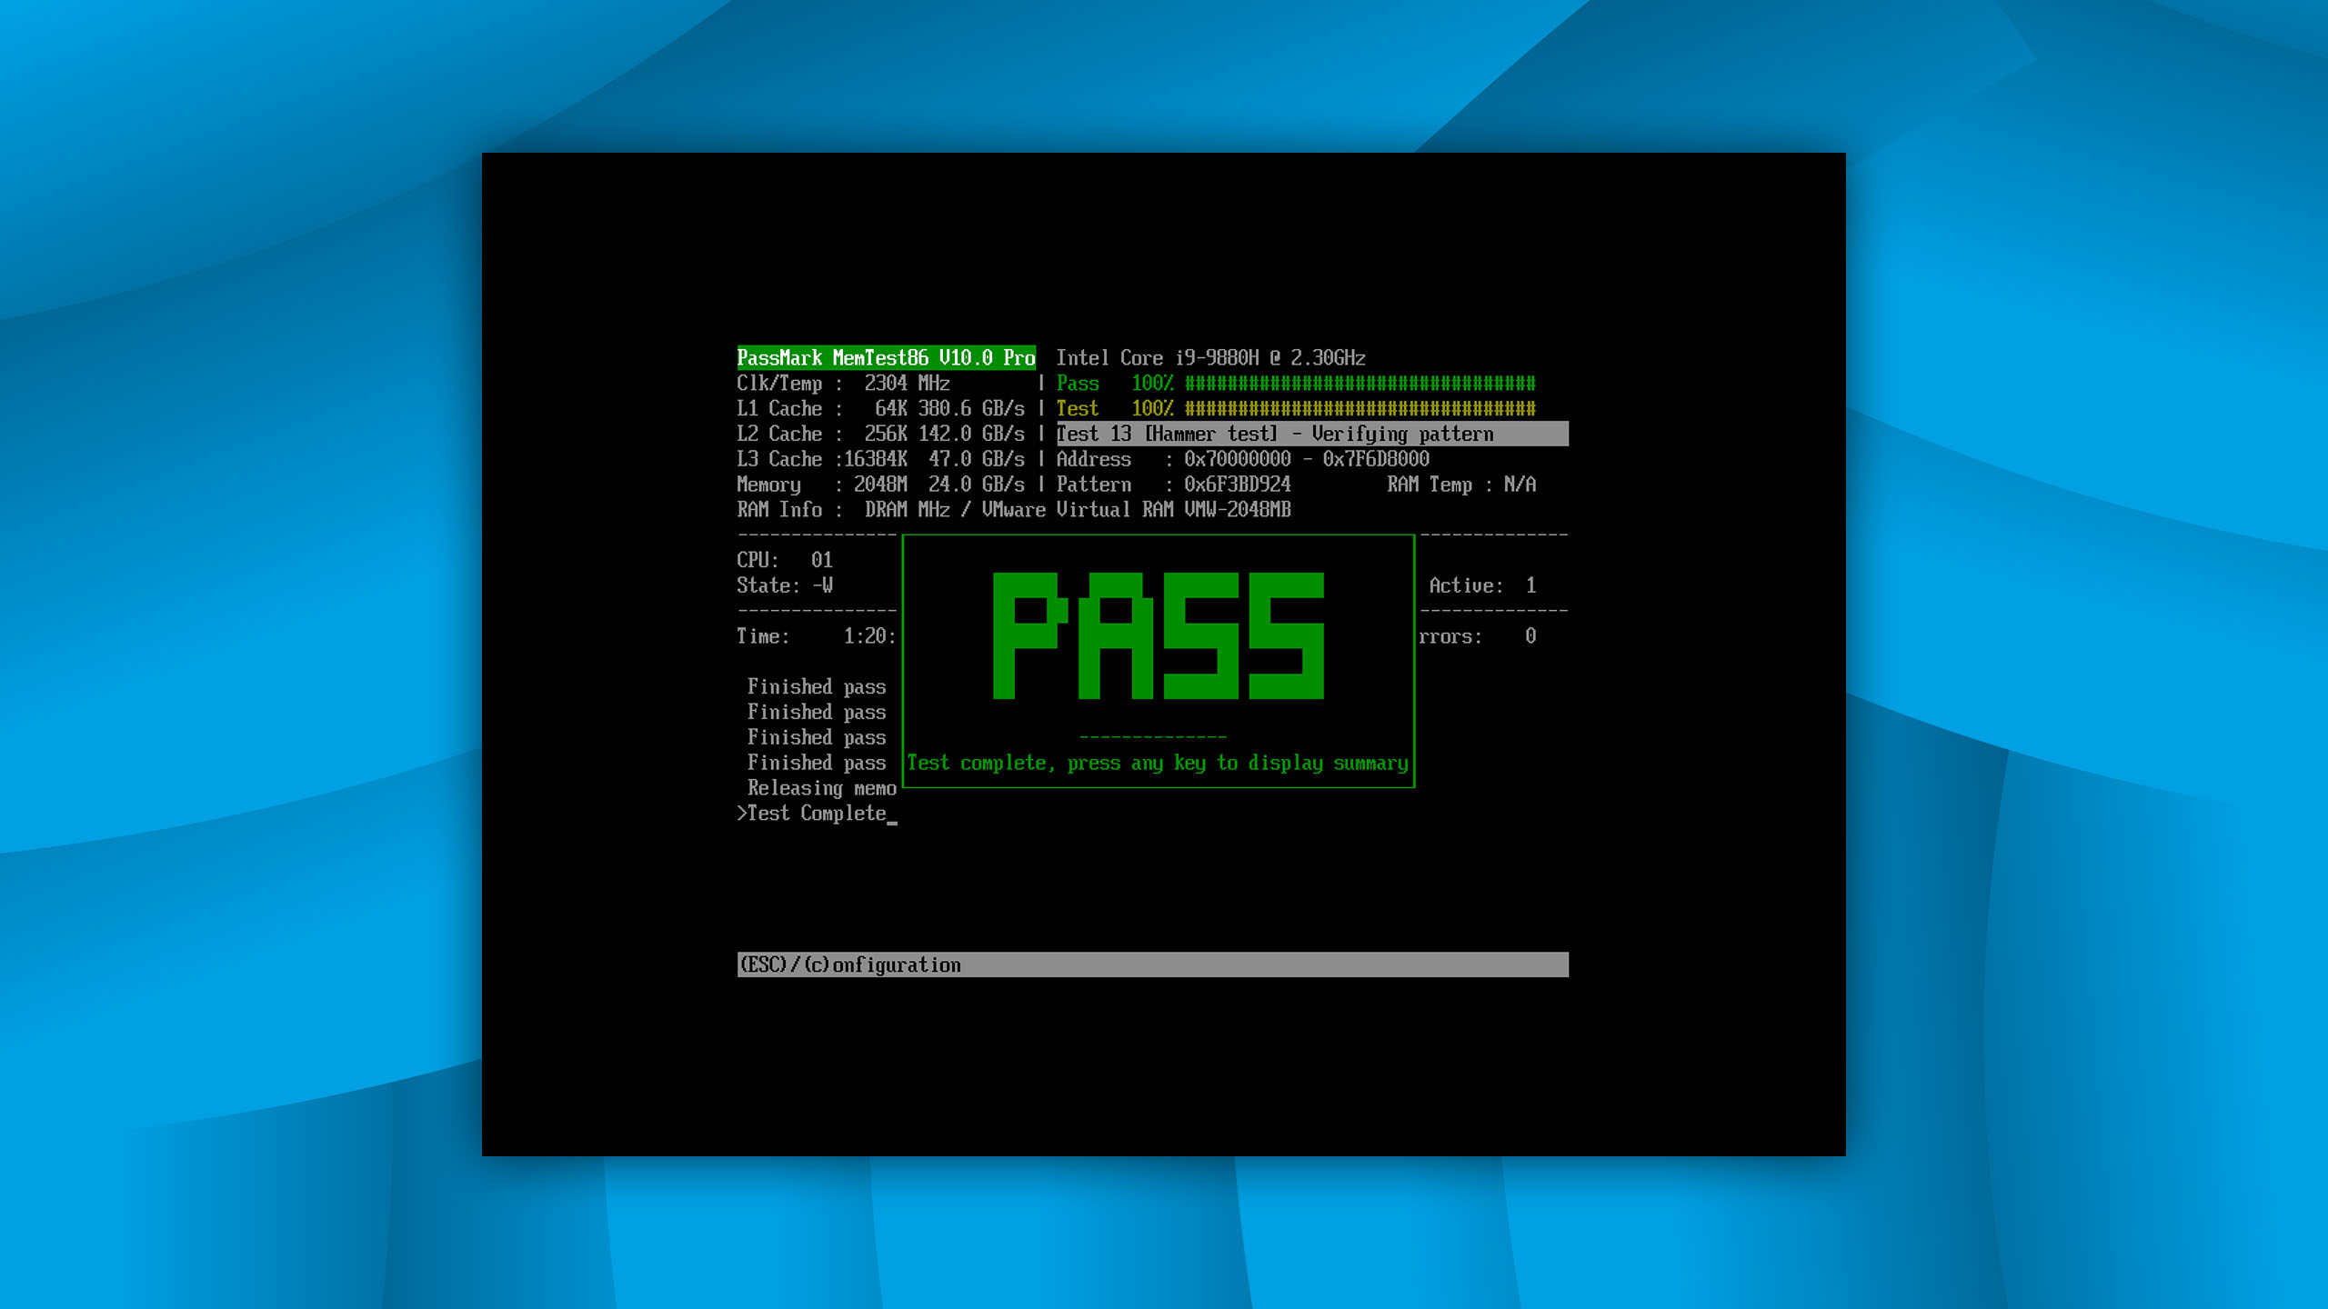Click the RAM Info VMware Virtual RAM line
Screen dimensions: 2328x1309
click(x=1014, y=510)
